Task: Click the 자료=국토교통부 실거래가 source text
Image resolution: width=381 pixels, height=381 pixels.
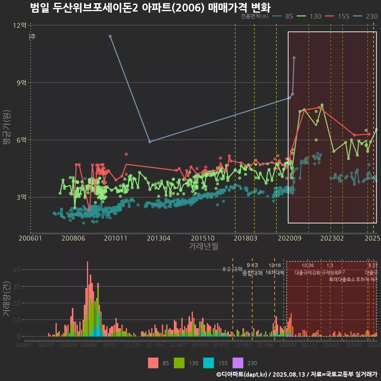Action: coord(344,374)
